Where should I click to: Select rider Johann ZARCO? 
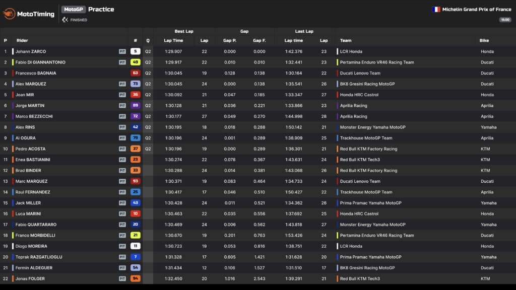coord(31,52)
